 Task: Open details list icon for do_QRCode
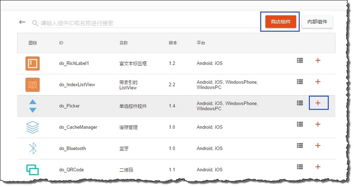click(x=300, y=167)
